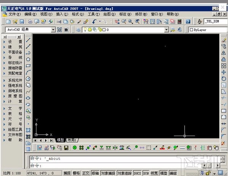Toggle 栅格 grid display

(76, 173)
